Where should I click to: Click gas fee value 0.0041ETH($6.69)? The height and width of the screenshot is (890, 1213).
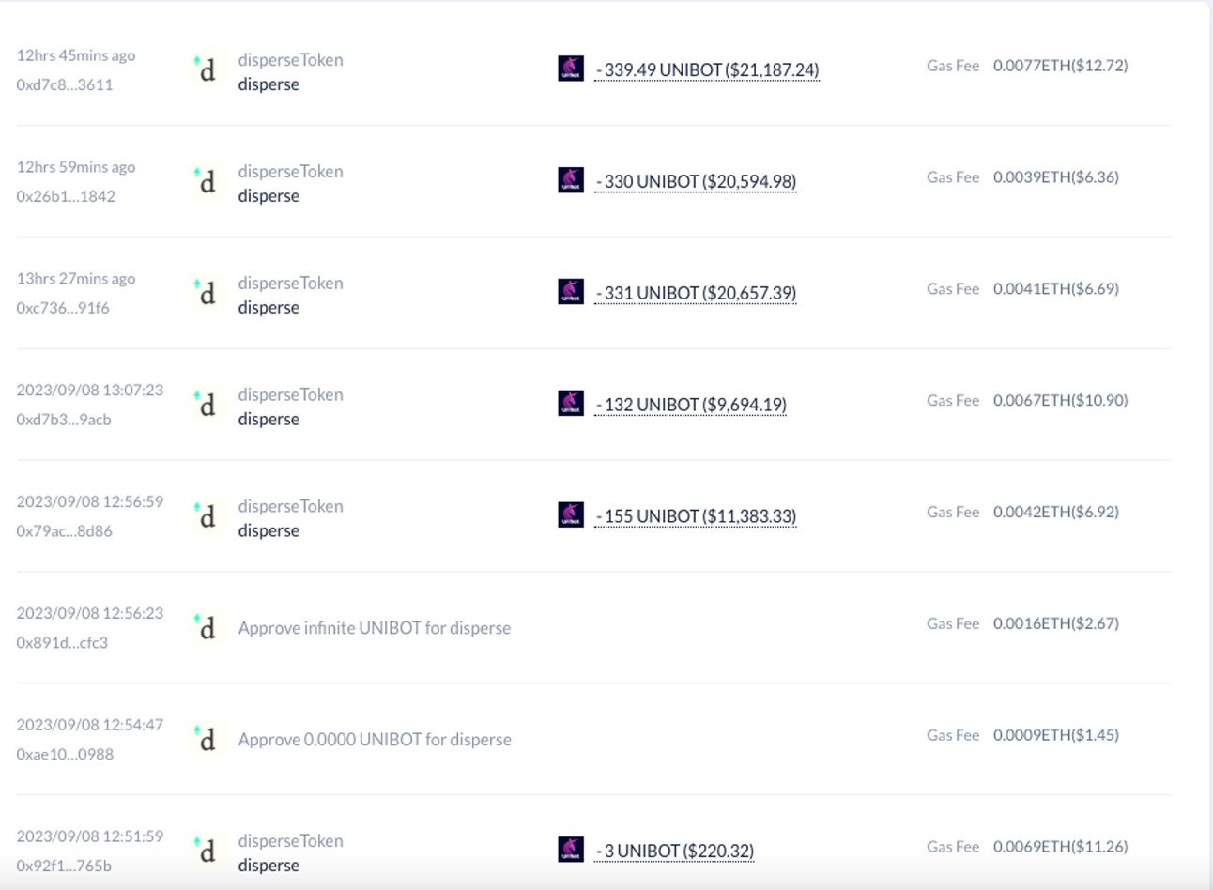point(1056,289)
